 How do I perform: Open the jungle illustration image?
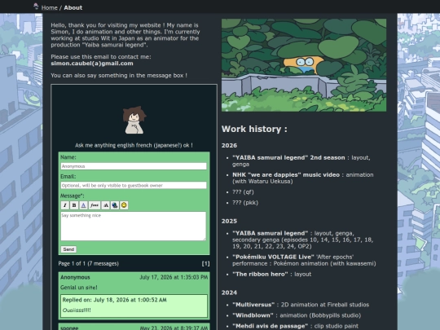(x=304, y=65)
